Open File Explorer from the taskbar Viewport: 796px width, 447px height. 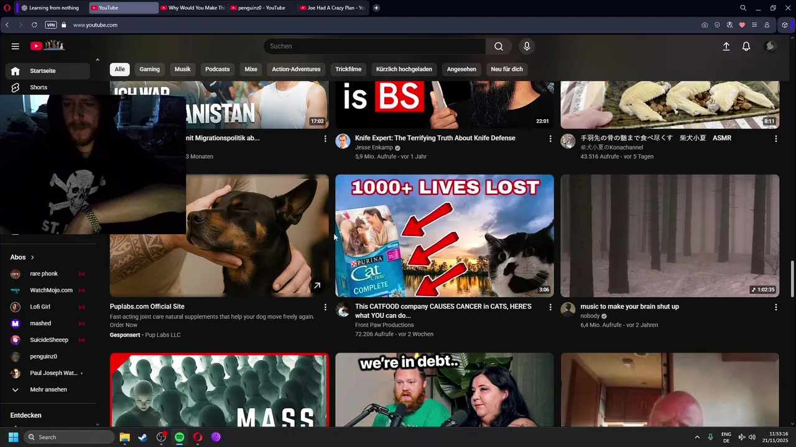pyautogui.click(x=124, y=437)
